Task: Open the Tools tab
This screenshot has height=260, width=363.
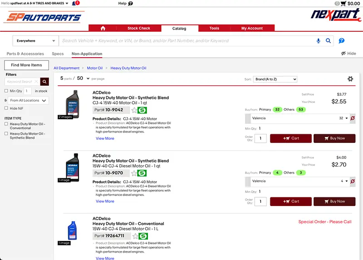Action: pos(214,28)
